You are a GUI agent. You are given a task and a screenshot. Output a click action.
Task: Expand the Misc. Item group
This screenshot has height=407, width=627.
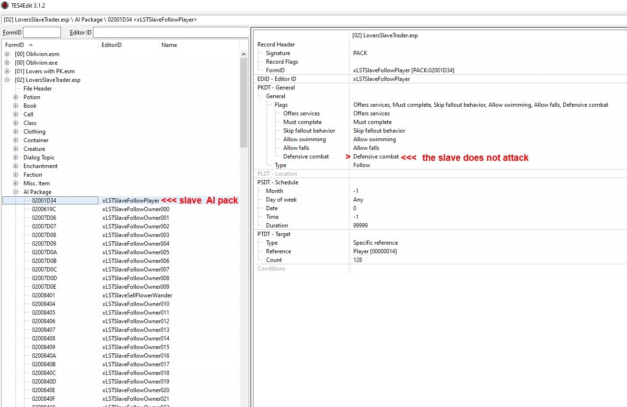tap(16, 183)
